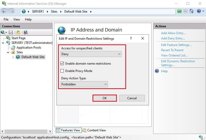The image size is (206, 140).
Task: Open Deny Action Type dropdown
Action: [84, 84]
